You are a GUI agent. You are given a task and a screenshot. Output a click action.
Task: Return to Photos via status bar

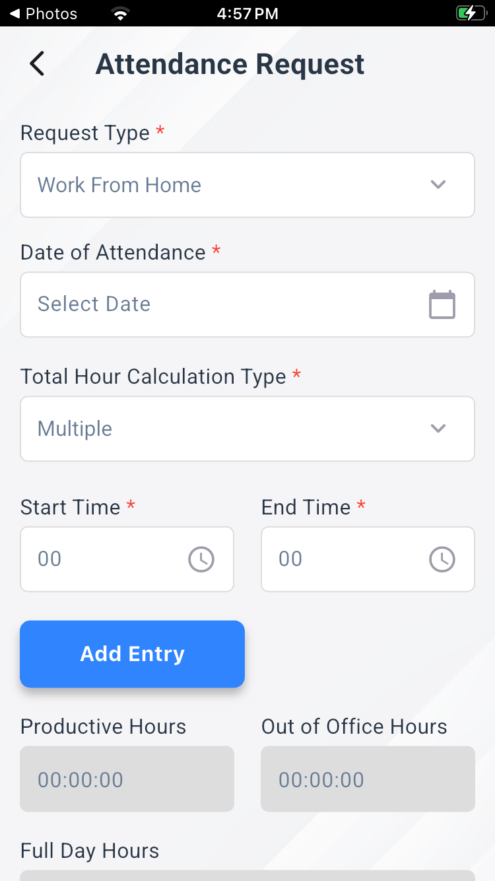pos(43,13)
